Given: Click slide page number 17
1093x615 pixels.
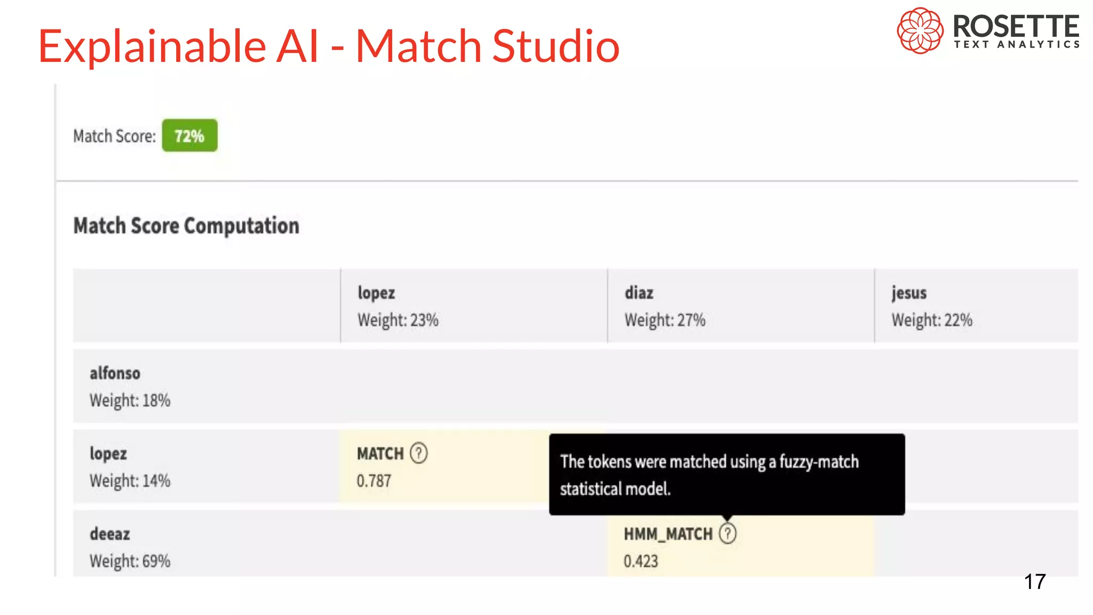Looking at the screenshot, I should [1034, 581].
